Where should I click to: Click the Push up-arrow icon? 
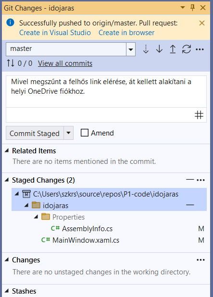[173, 49]
